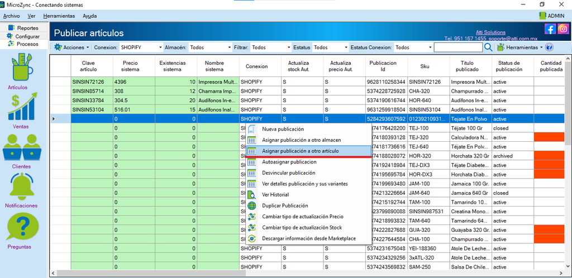This screenshot has width=572, height=278.
Task: Click the Precio sistema column header
Action: coord(134,66)
